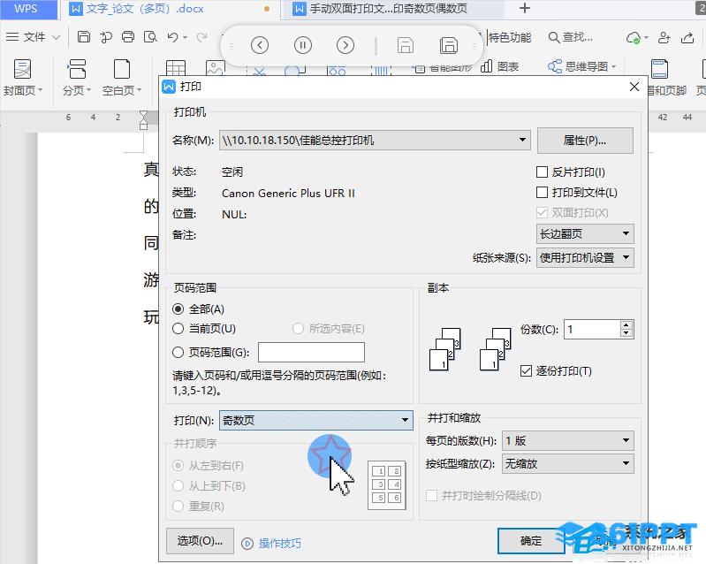The image size is (706, 564).
Task: Open the printer name dropdown
Action: click(x=375, y=140)
